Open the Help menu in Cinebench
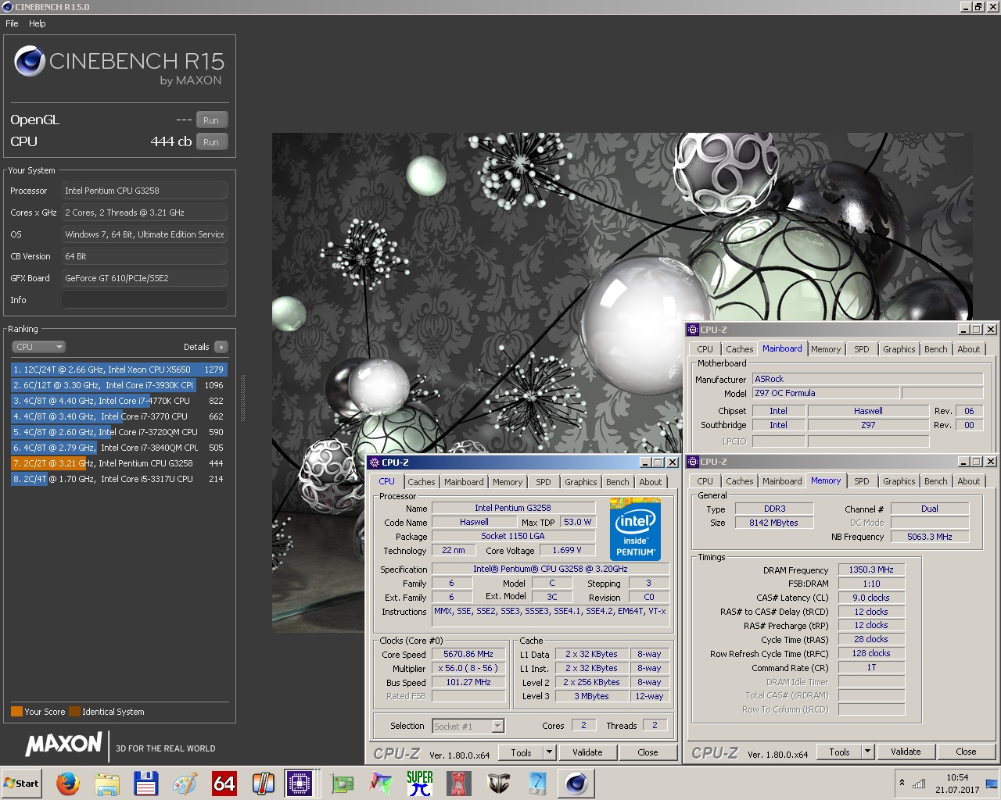Viewport: 1001px width, 800px height. coord(38,23)
